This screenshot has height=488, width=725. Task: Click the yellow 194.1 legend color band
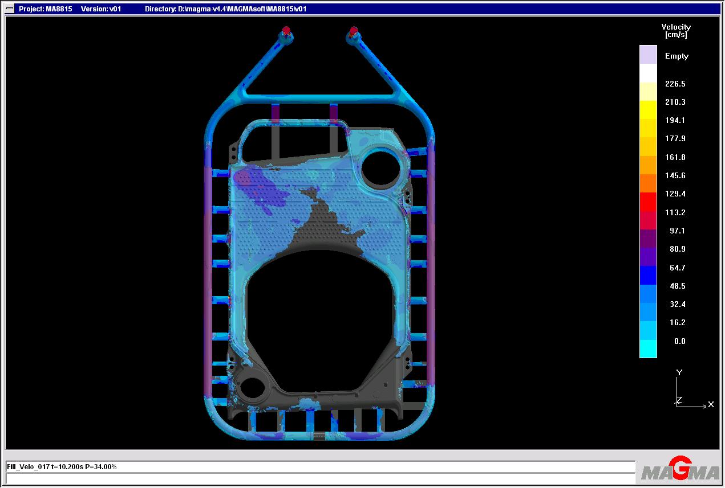648,110
